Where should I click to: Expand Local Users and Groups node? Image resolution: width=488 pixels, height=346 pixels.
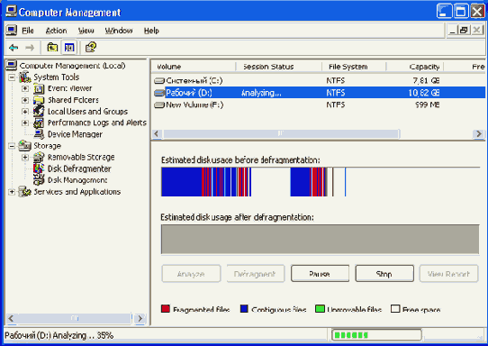25,112
